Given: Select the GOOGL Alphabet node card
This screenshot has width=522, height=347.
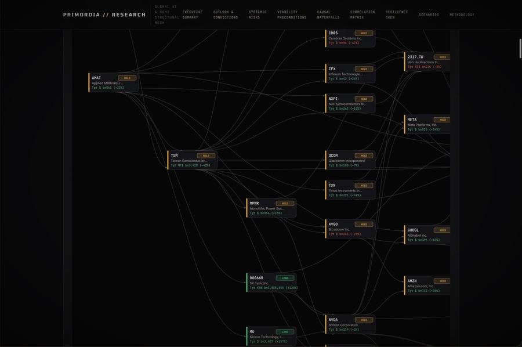Looking at the screenshot, I should pos(427,234).
